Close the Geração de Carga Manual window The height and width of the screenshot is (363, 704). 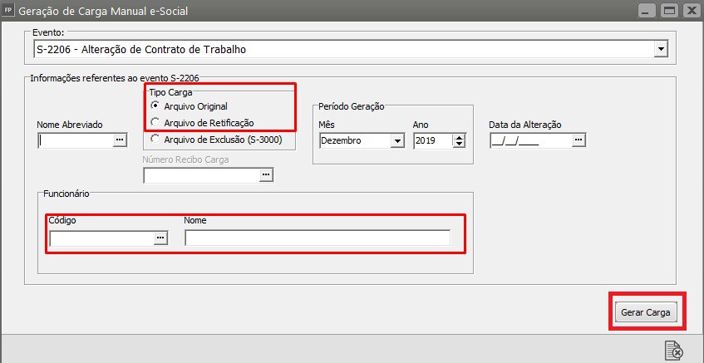[x=692, y=12]
